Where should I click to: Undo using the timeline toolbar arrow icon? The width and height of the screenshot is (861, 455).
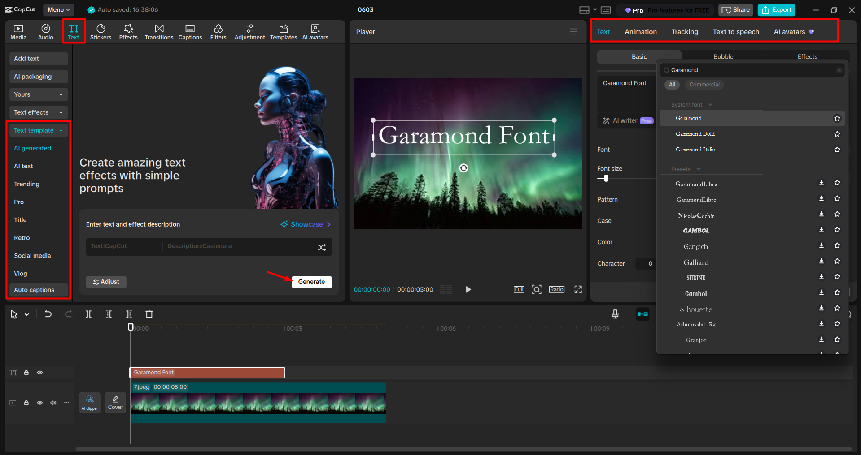tap(48, 314)
